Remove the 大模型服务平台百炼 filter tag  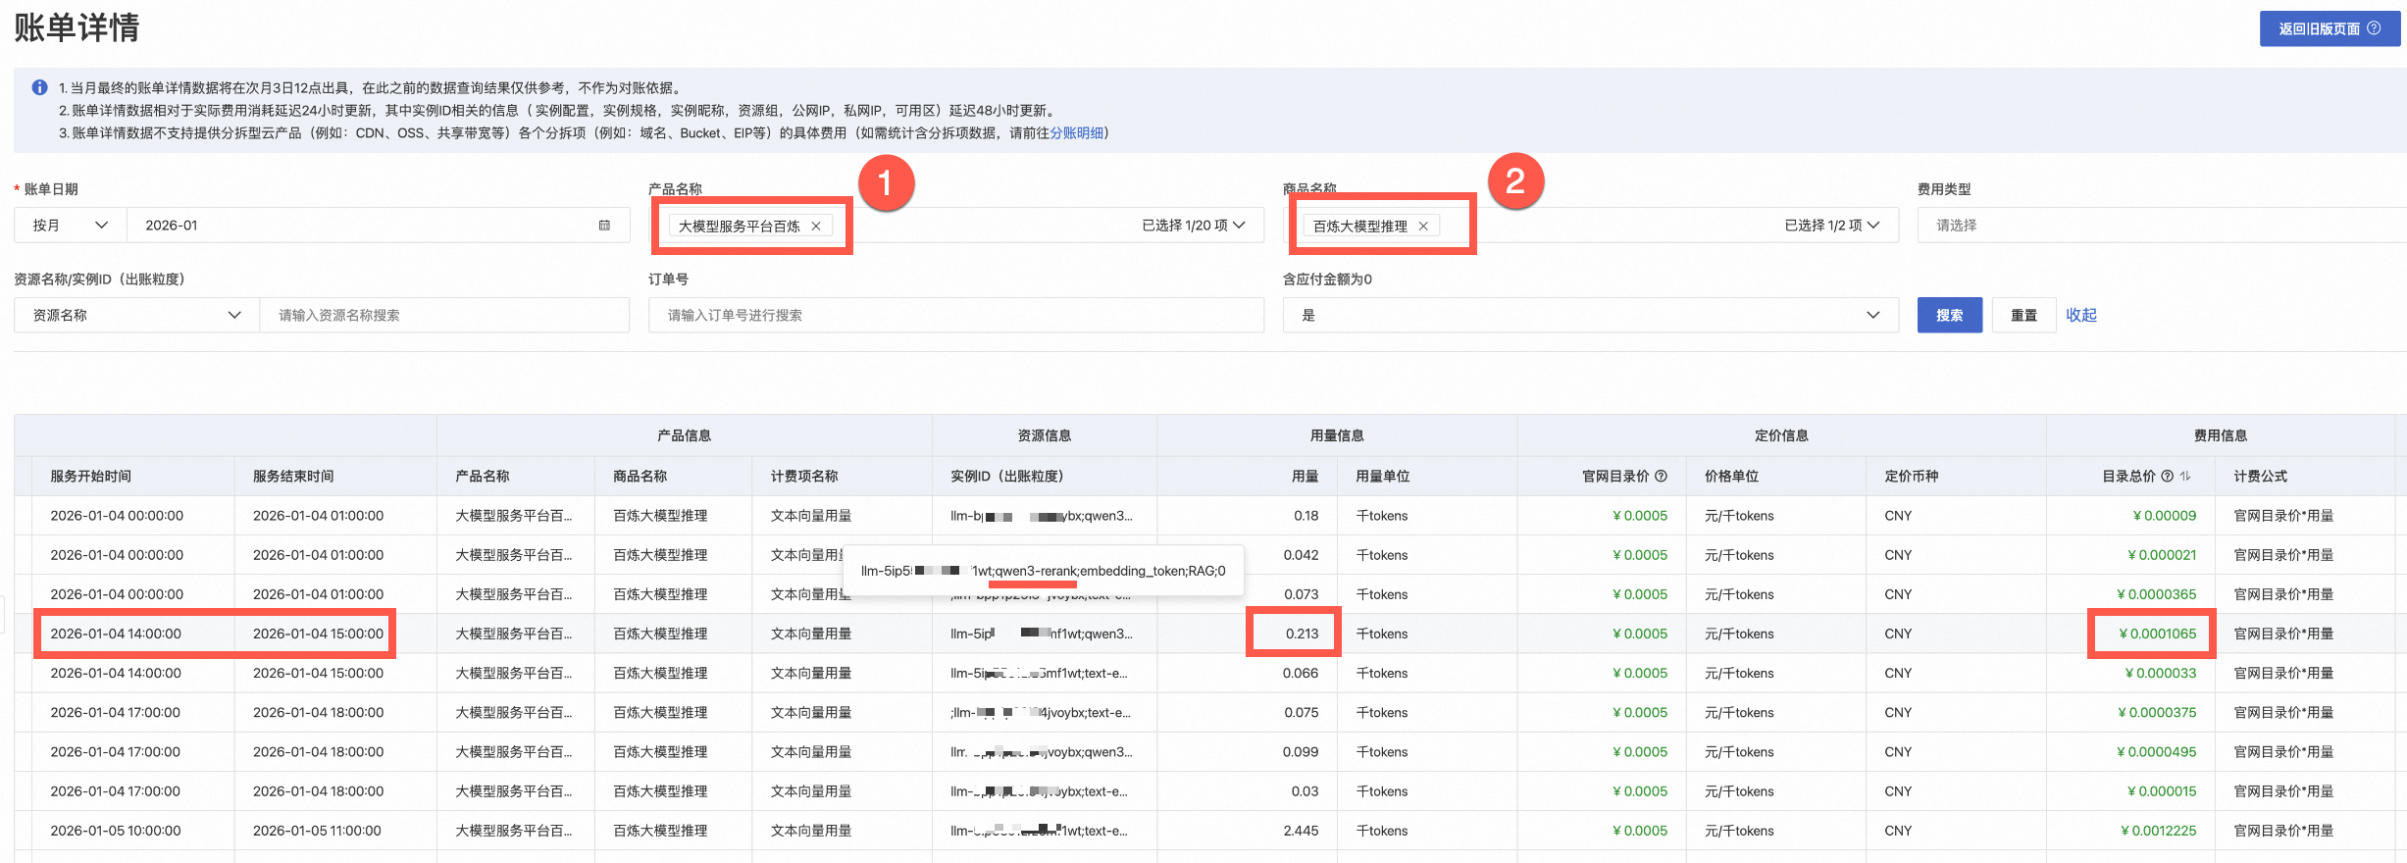pyautogui.click(x=815, y=226)
